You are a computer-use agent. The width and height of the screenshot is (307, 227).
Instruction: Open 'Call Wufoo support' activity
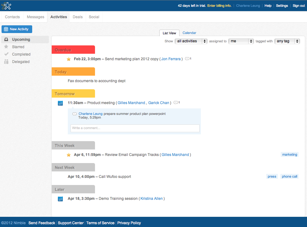[115, 177]
